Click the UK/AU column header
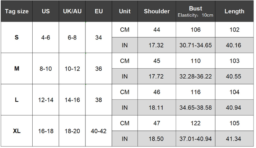Image resolution: width=256 pixels, height=148 pixels. [x=72, y=11]
